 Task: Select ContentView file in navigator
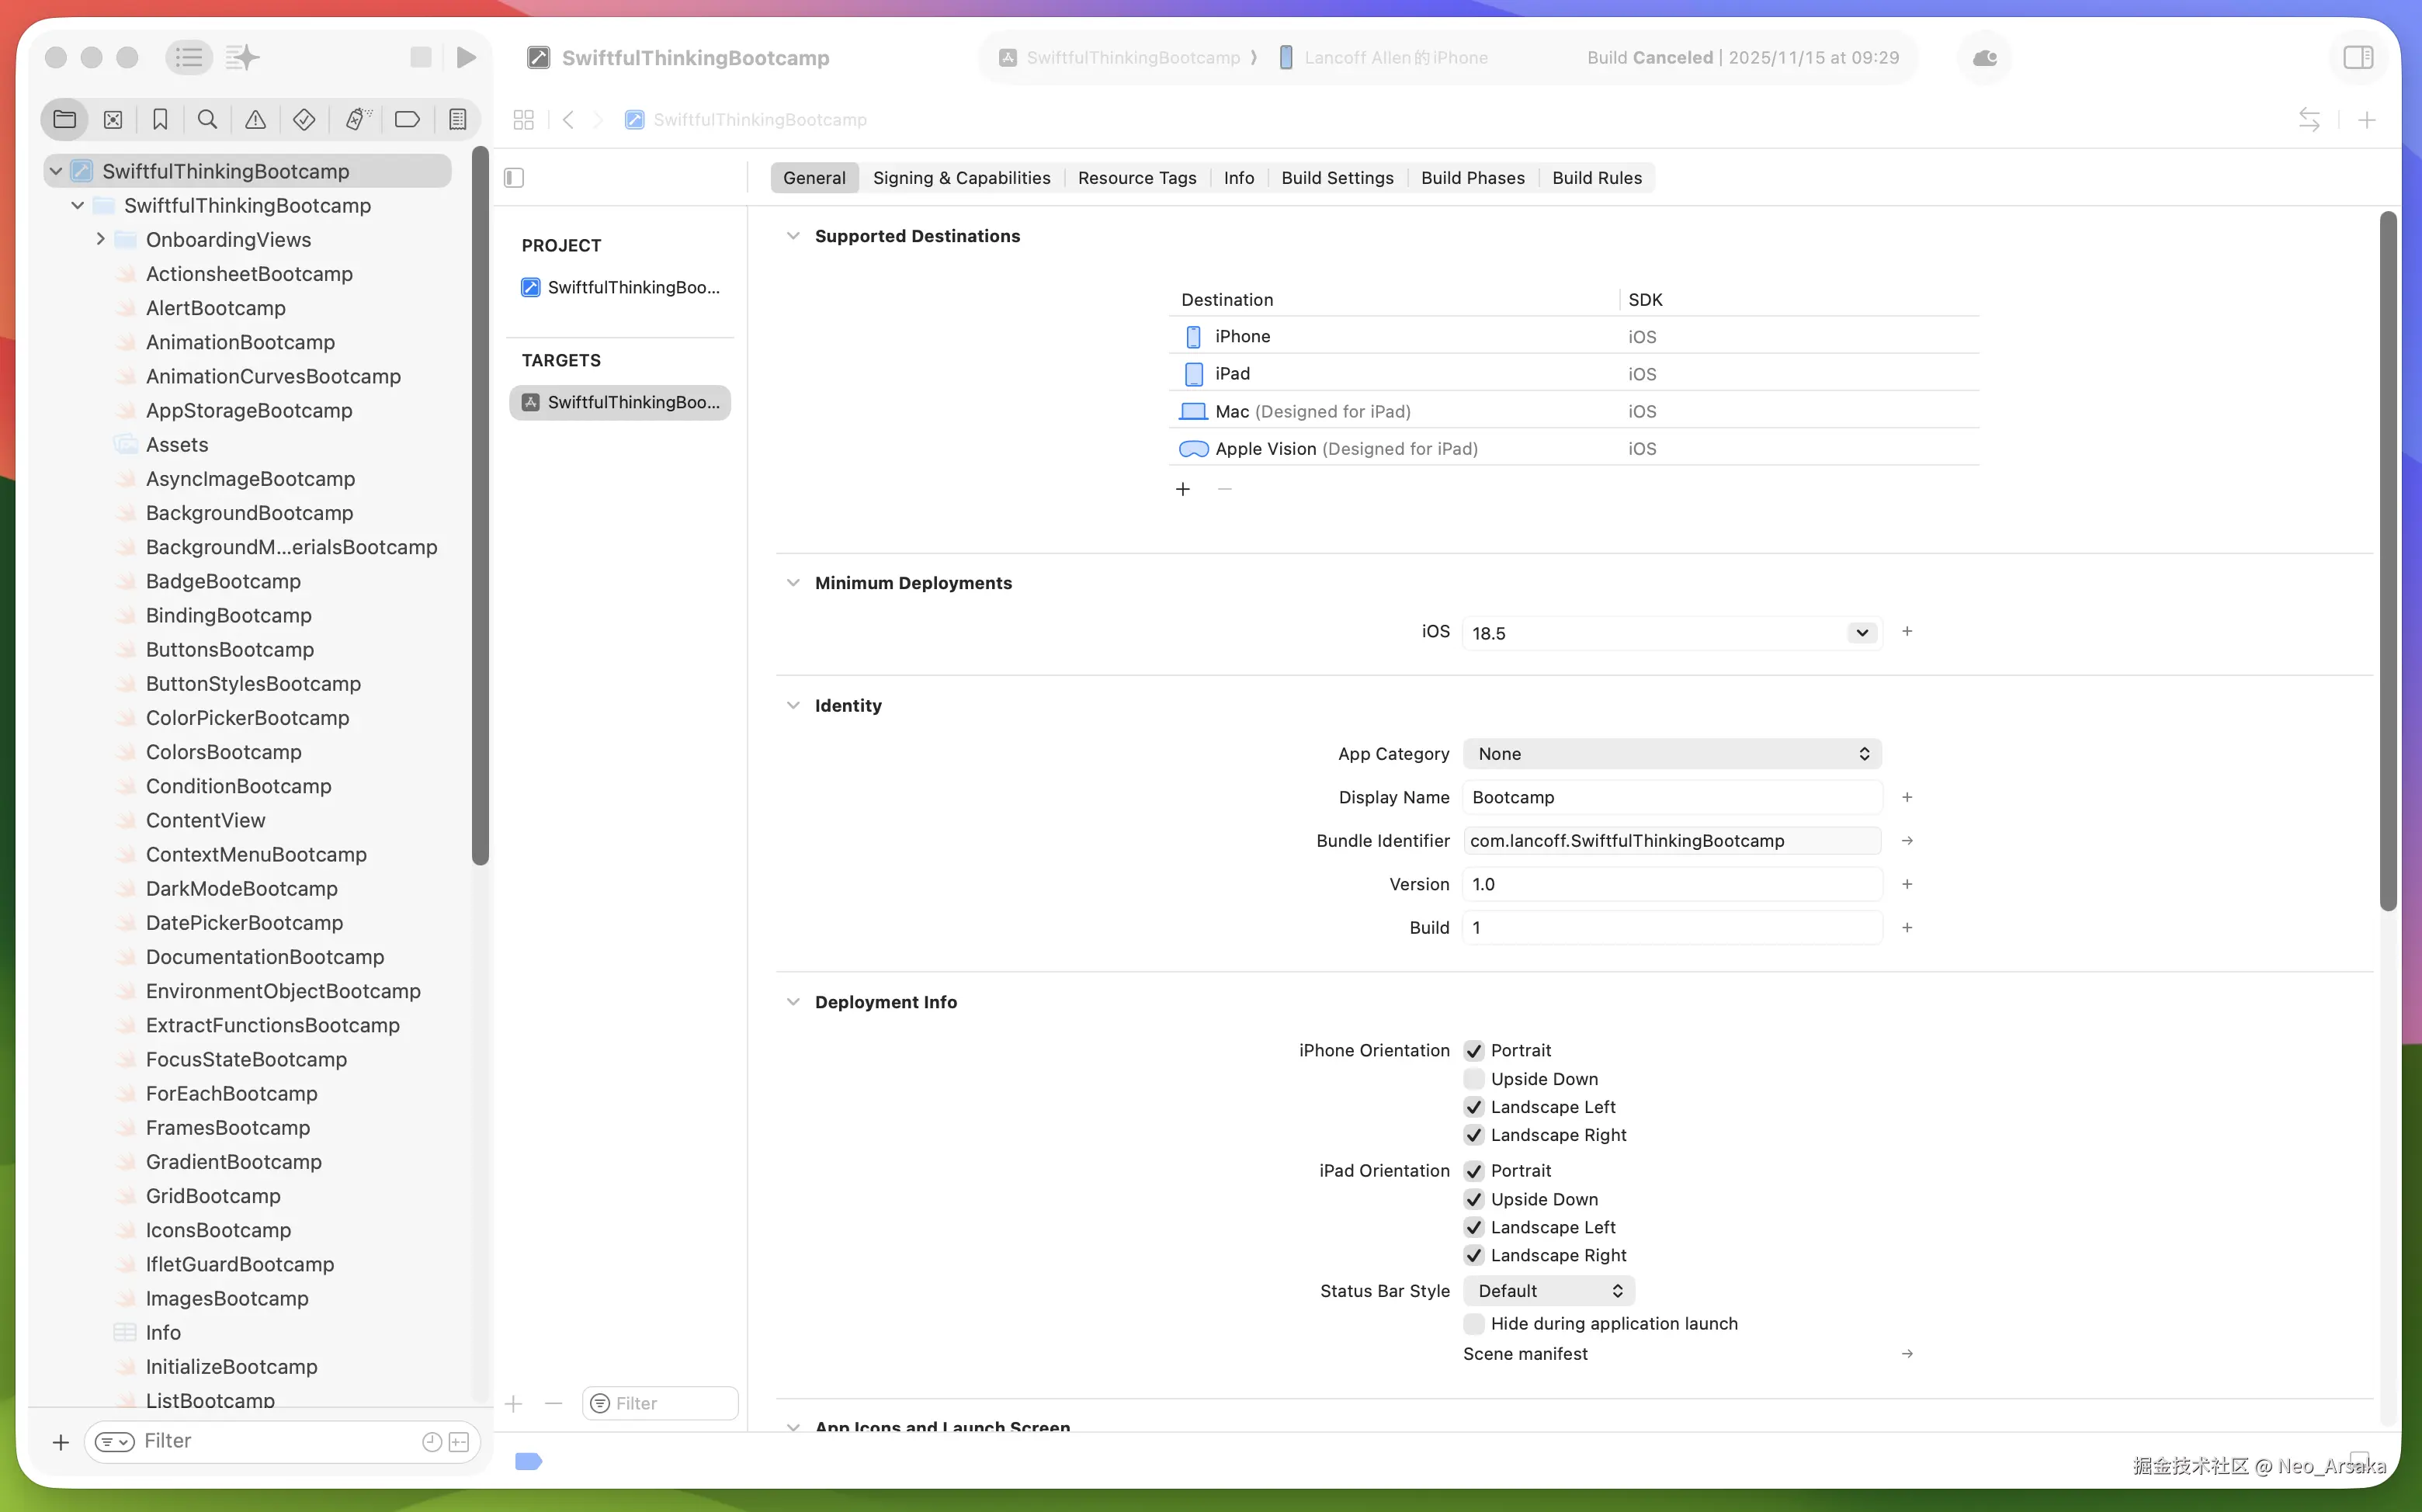[x=205, y=820]
